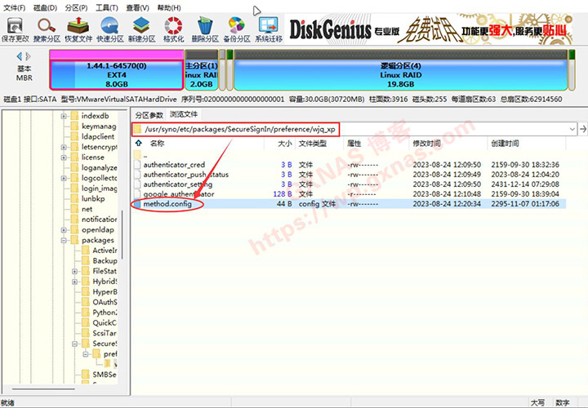Image resolution: width=588 pixels, height=408 pixels.
Task: Expand the openldap tree node
Action: coord(64,230)
